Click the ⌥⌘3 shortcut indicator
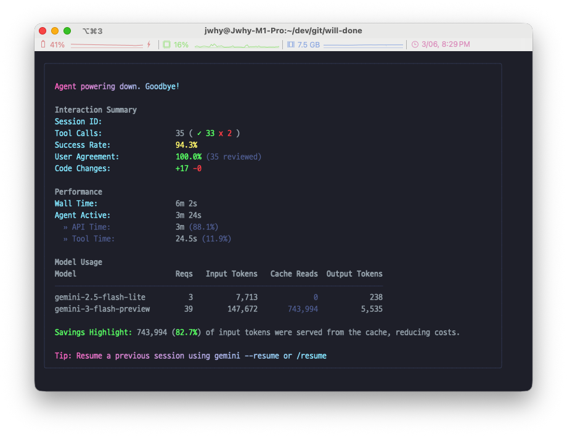Viewport: 567px width, 437px height. pyautogui.click(x=92, y=31)
